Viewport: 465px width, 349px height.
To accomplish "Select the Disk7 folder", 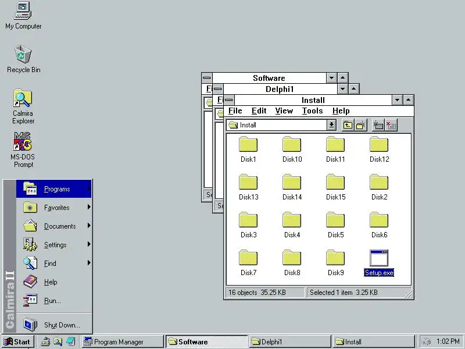I will pos(248,263).
